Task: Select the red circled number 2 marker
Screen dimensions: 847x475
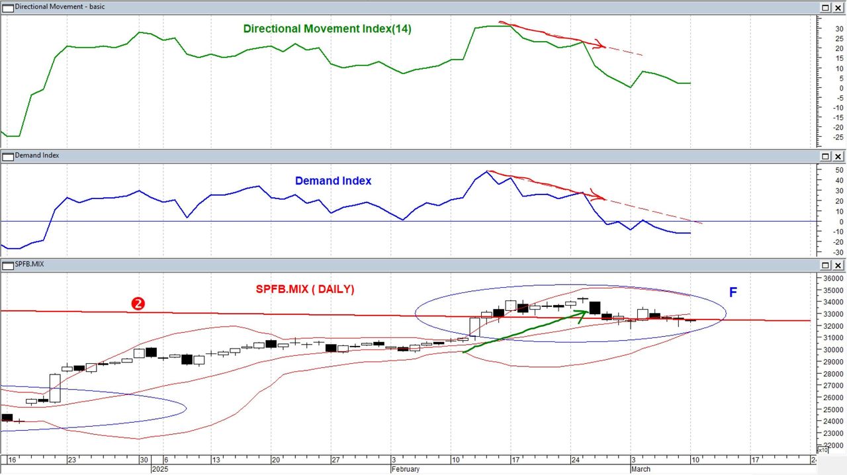Action: pyautogui.click(x=138, y=304)
